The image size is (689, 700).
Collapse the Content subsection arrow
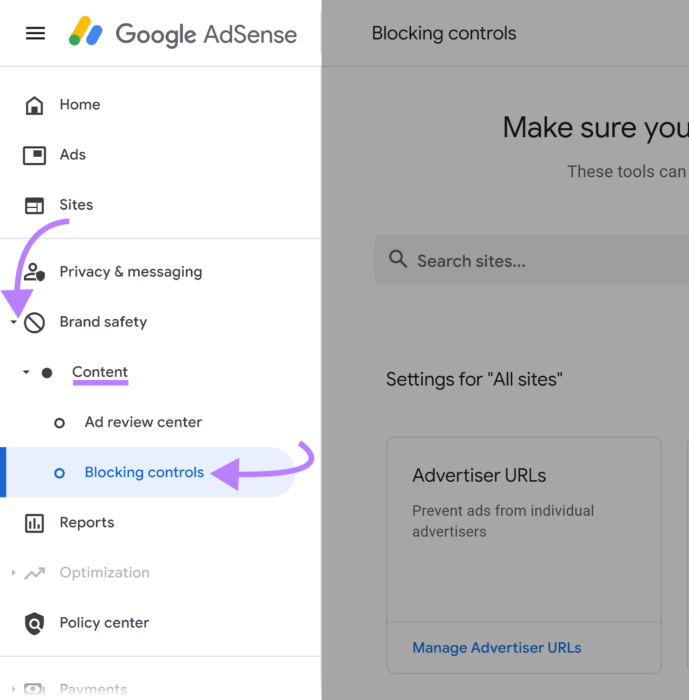(26, 372)
